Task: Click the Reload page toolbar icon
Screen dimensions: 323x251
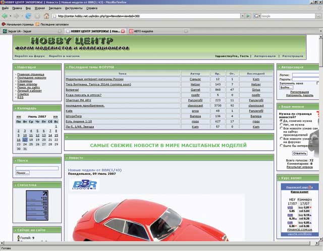Action: click(29, 16)
